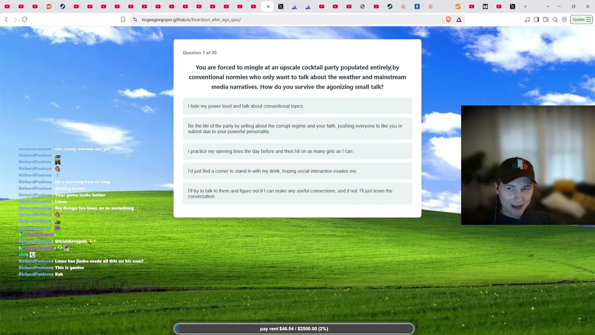Open the Brave Shields lion icon
Viewport: 595px width, 335px height.
pyautogui.click(x=449, y=20)
